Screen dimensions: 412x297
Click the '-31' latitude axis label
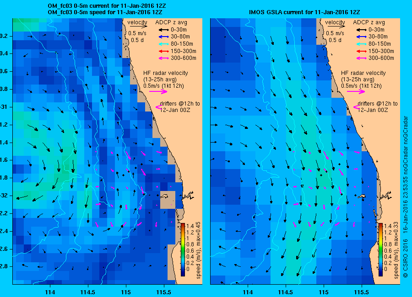pos(3,107)
